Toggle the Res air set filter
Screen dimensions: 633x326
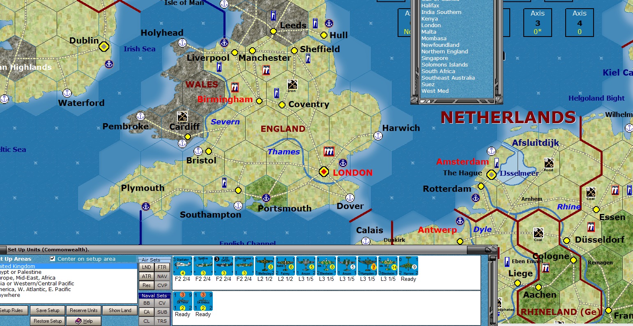pyautogui.click(x=147, y=285)
